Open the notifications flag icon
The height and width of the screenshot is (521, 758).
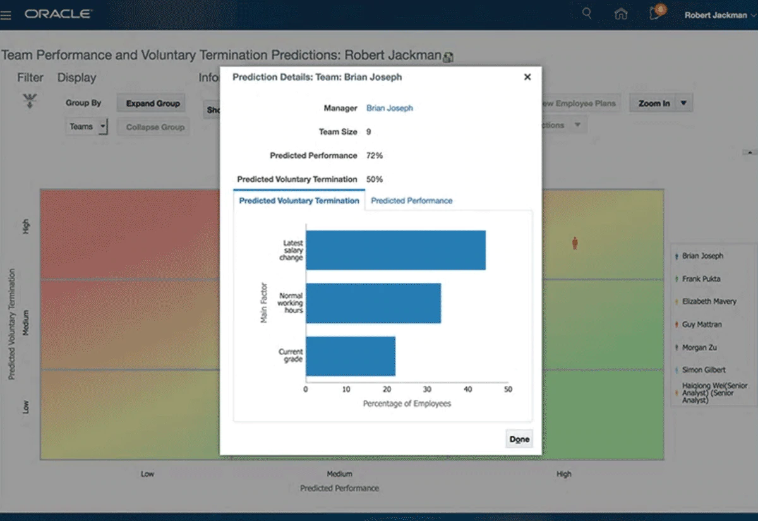pos(656,14)
